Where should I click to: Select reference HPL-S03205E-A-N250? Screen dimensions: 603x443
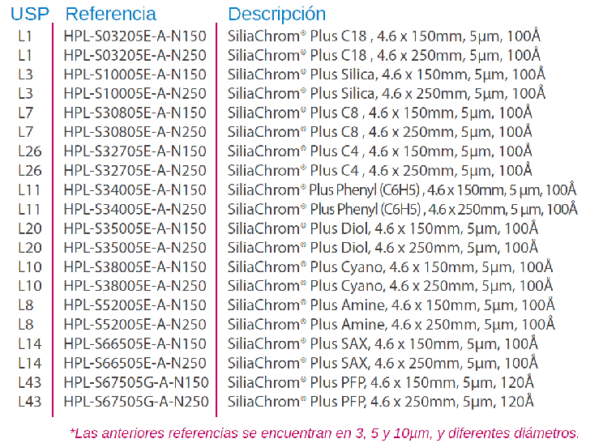point(135,55)
